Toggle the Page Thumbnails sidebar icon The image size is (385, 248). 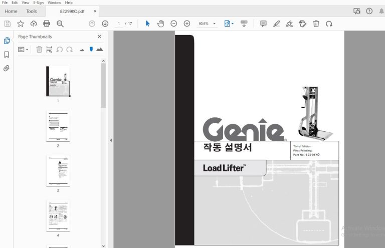[x=7, y=41]
